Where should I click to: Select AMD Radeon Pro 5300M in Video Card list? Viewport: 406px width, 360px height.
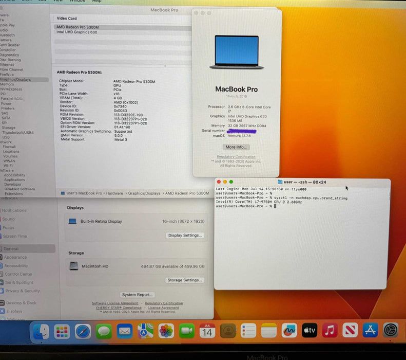pyautogui.click(x=123, y=27)
